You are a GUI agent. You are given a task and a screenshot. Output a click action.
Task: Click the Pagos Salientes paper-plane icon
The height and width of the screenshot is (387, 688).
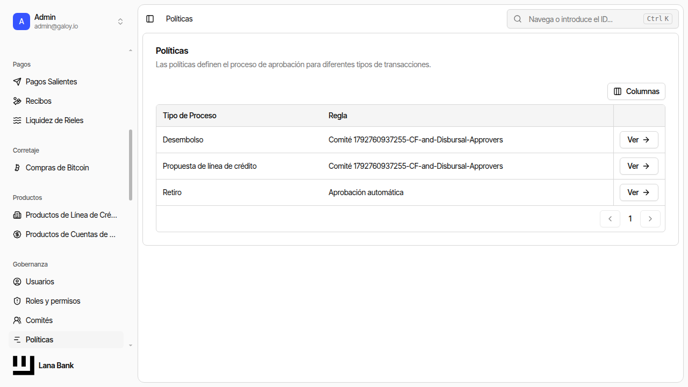pos(17,82)
